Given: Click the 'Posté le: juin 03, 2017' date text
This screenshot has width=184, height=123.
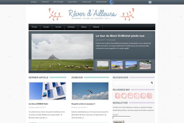Looking at the screenshot, I should 79,108.
